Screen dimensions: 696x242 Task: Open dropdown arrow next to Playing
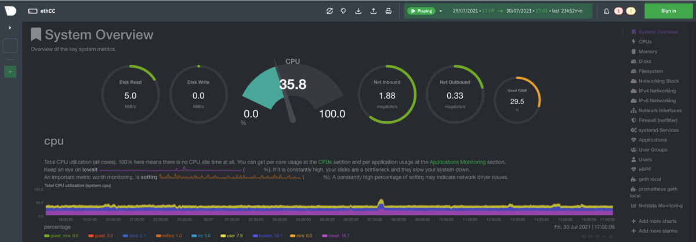pos(441,10)
